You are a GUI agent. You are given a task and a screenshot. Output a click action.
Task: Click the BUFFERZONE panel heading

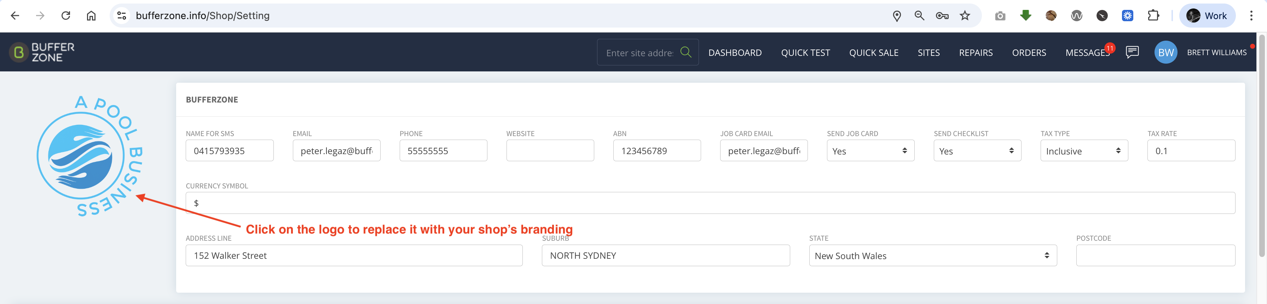(212, 99)
